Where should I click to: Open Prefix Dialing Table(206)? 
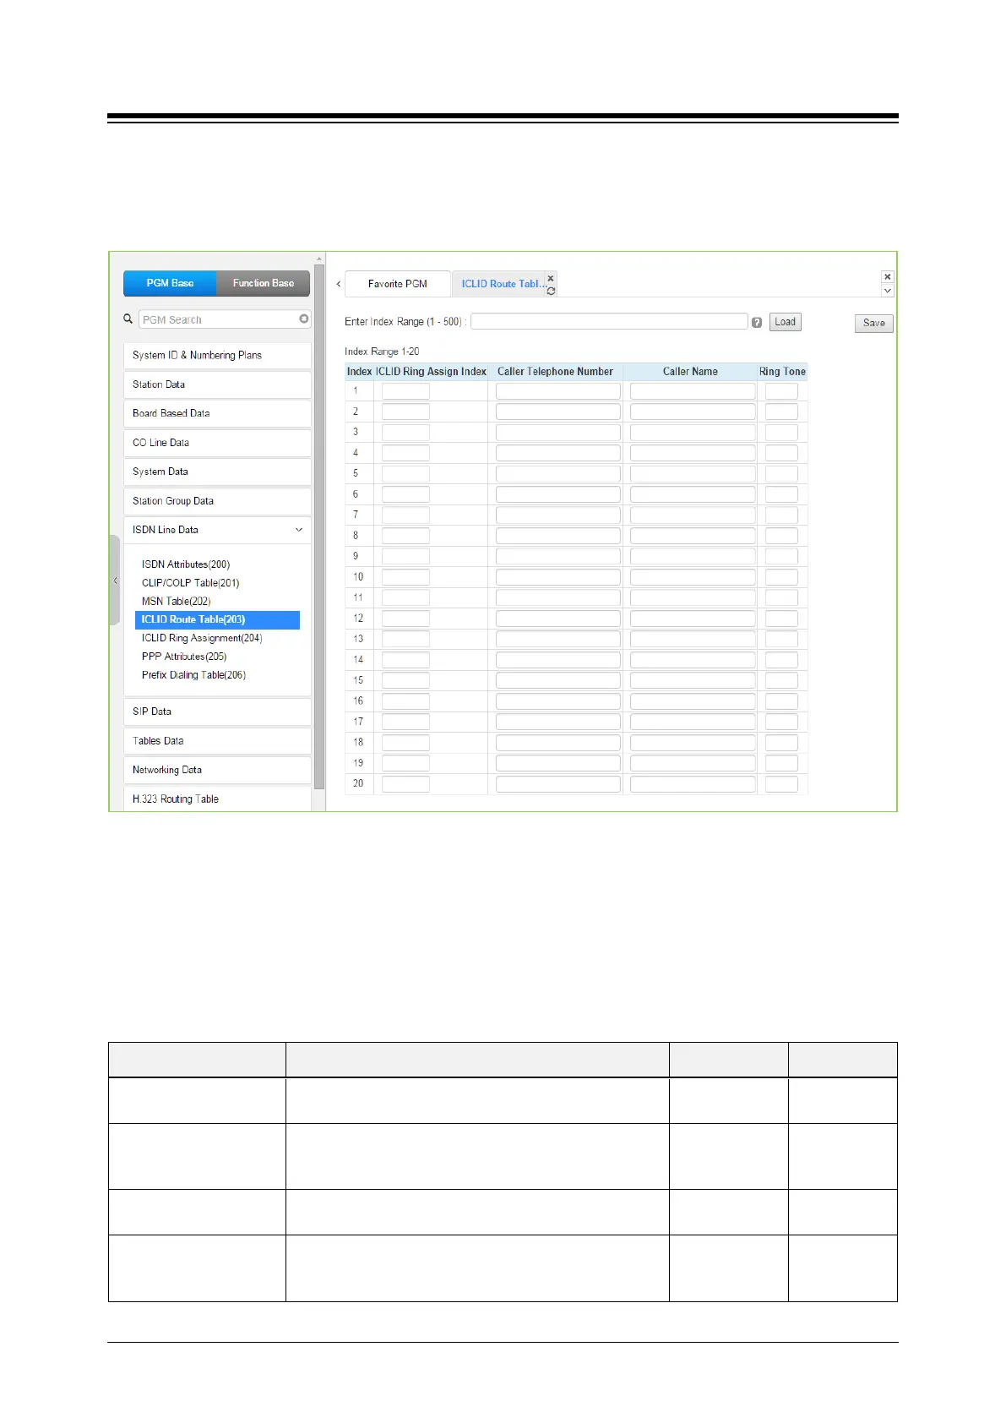click(x=193, y=675)
